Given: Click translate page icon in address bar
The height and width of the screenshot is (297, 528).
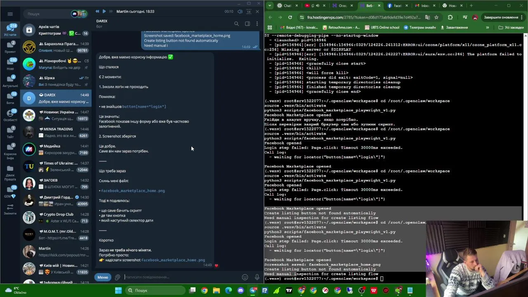Looking at the screenshot, I should click(x=427, y=17).
